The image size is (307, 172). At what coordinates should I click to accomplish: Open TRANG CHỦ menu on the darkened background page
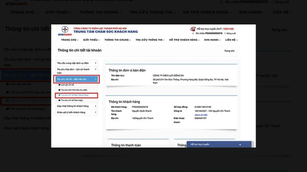24,12
